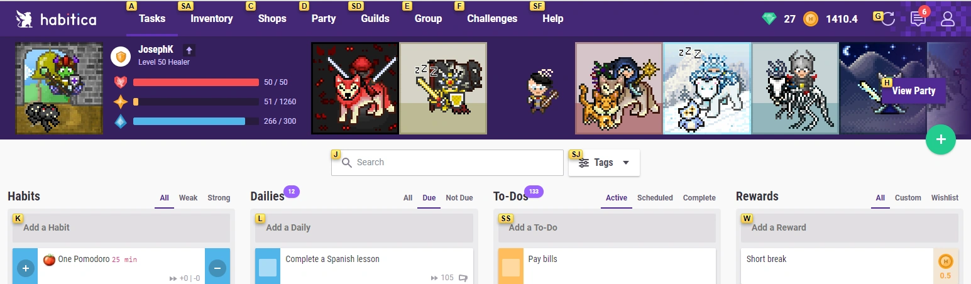This screenshot has height=284, width=971.
Task: Click the Habitica logo
Action: (x=56, y=19)
